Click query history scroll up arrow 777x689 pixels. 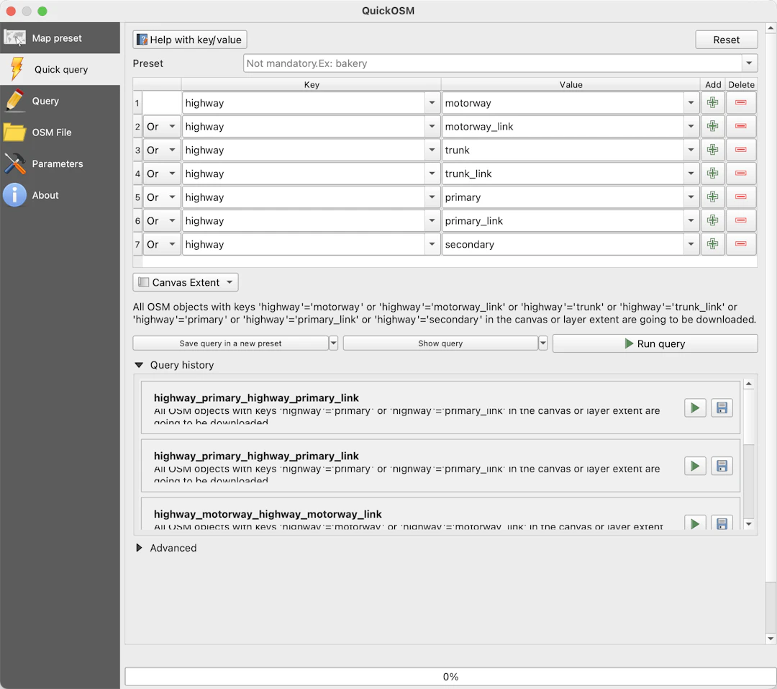pos(749,384)
